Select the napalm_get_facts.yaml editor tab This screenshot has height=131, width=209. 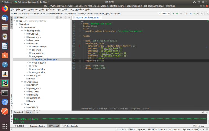(87, 17)
